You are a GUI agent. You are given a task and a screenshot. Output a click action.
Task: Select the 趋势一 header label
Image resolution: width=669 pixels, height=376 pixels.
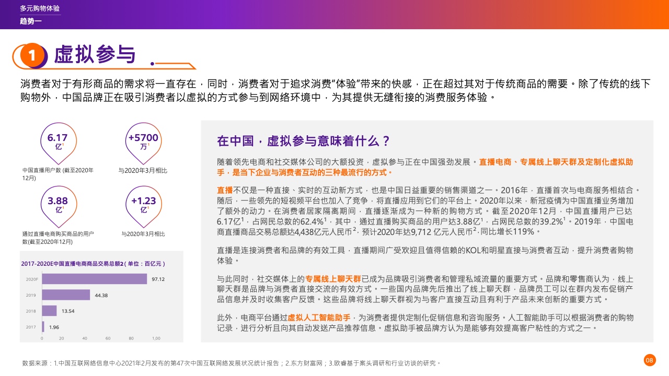30,21
